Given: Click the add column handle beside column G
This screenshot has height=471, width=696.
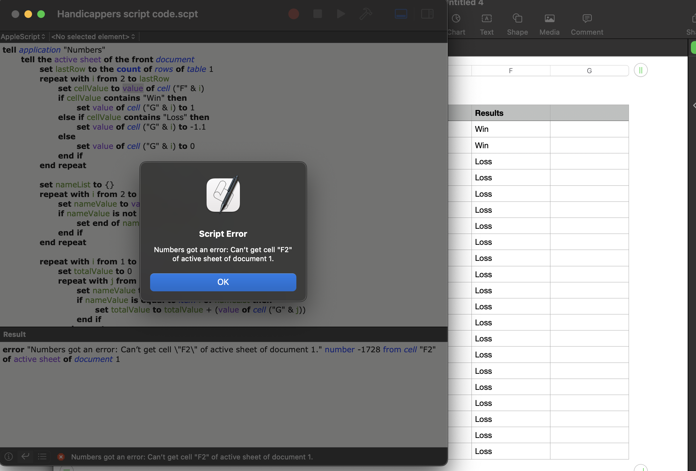Looking at the screenshot, I should pos(641,70).
